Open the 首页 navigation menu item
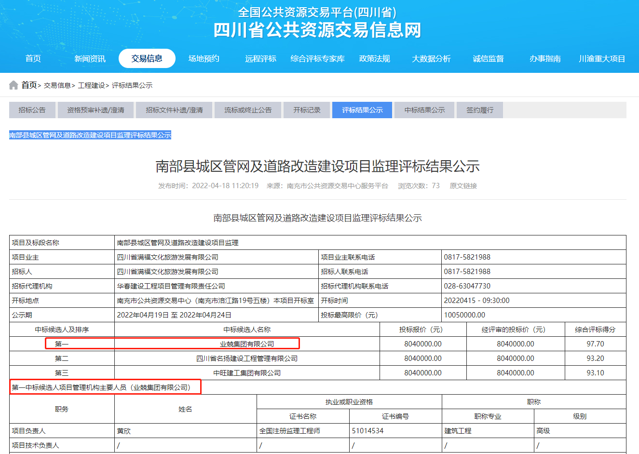 33,59
